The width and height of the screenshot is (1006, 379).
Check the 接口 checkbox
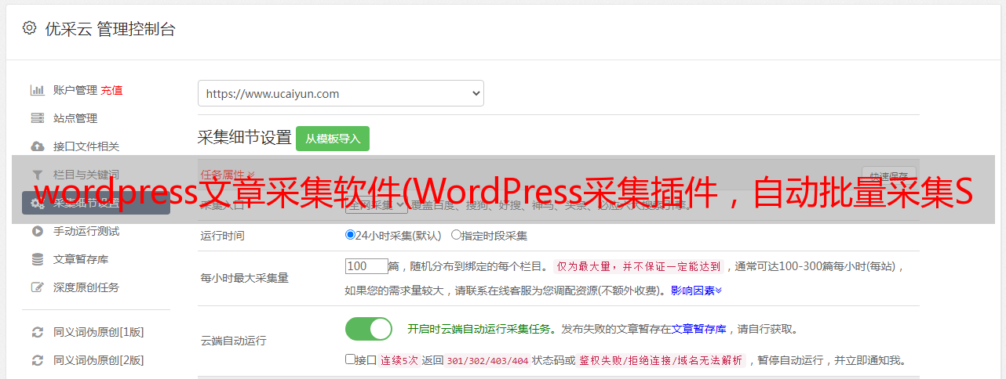[x=351, y=359]
